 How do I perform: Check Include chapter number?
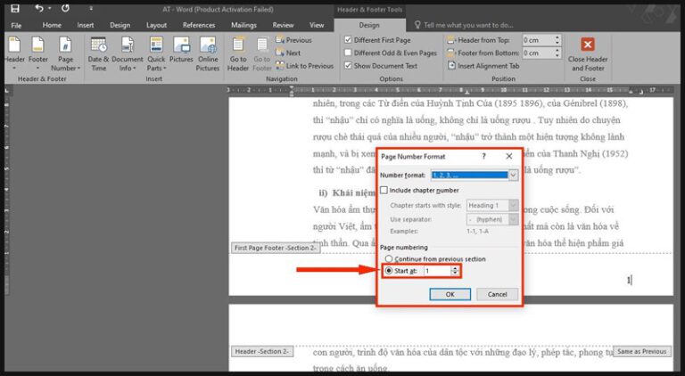[384, 190]
